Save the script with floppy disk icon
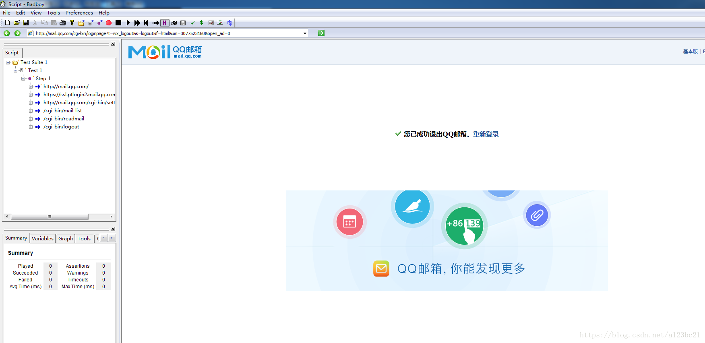This screenshot has height=343, width=705. coord(26,23)
